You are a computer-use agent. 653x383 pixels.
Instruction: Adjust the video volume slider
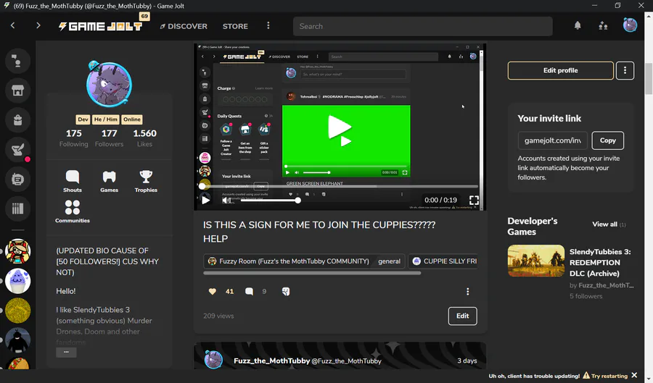click(x=269, y=201)
